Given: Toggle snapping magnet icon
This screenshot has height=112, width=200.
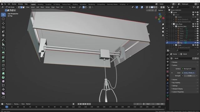Looking at the screenshot, I should [83, 7].
